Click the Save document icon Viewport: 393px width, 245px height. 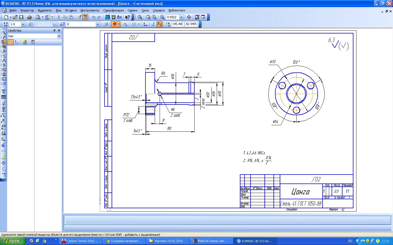click(21, 17)
